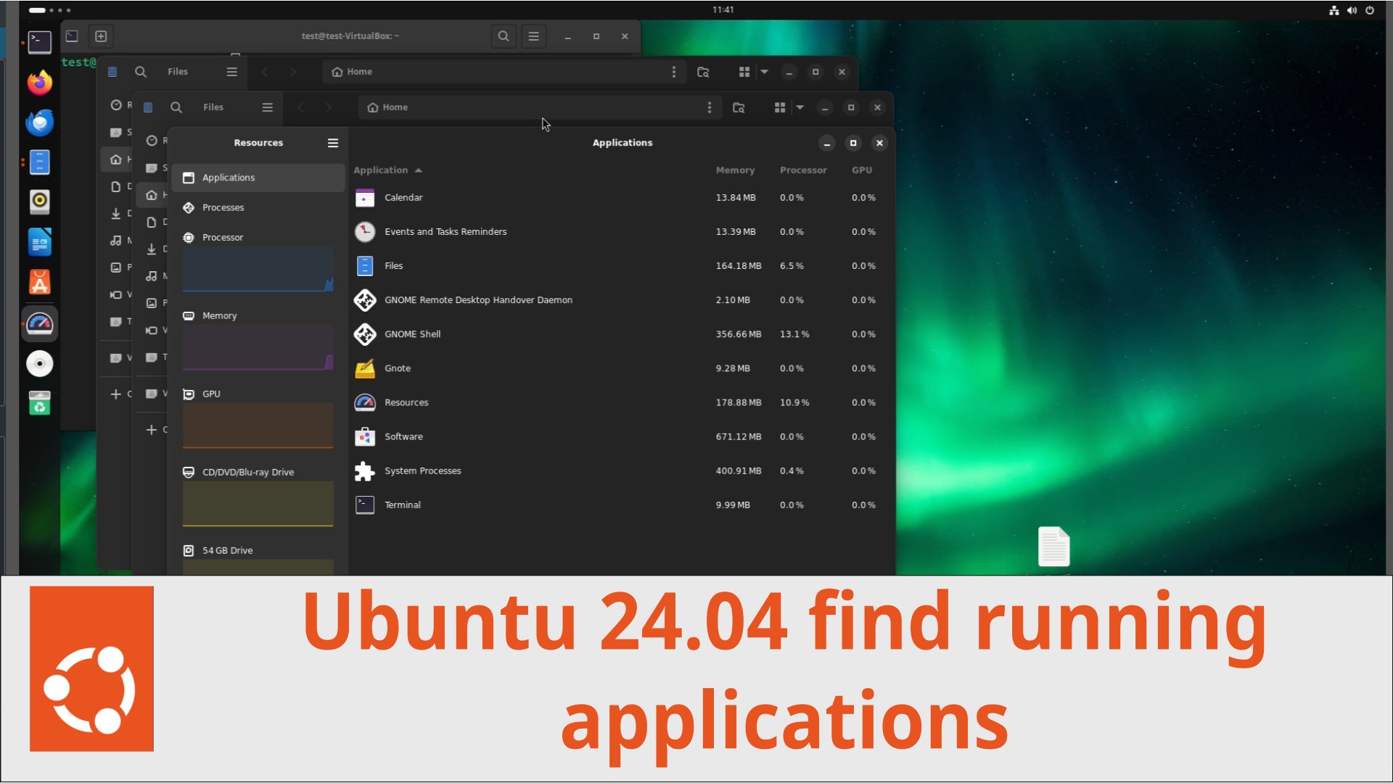The image size is (1393, 783).
Task: Click the Gnote application icon
Action: point(365,368)
